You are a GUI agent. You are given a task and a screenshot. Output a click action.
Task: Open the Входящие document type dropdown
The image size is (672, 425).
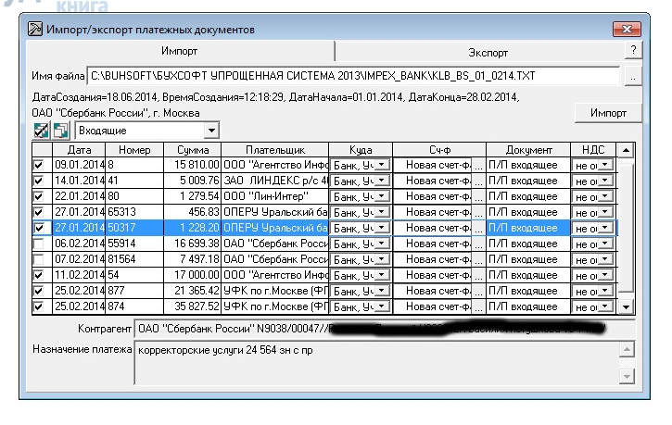tap(212, 131)
